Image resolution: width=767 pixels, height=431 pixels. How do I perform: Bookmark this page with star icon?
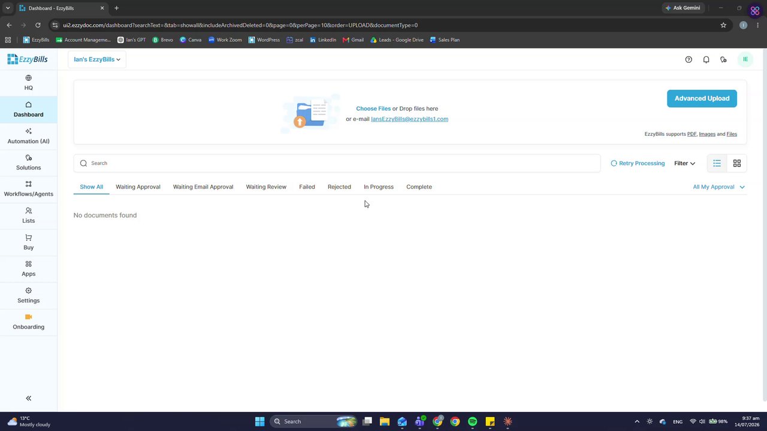(723, 25)
